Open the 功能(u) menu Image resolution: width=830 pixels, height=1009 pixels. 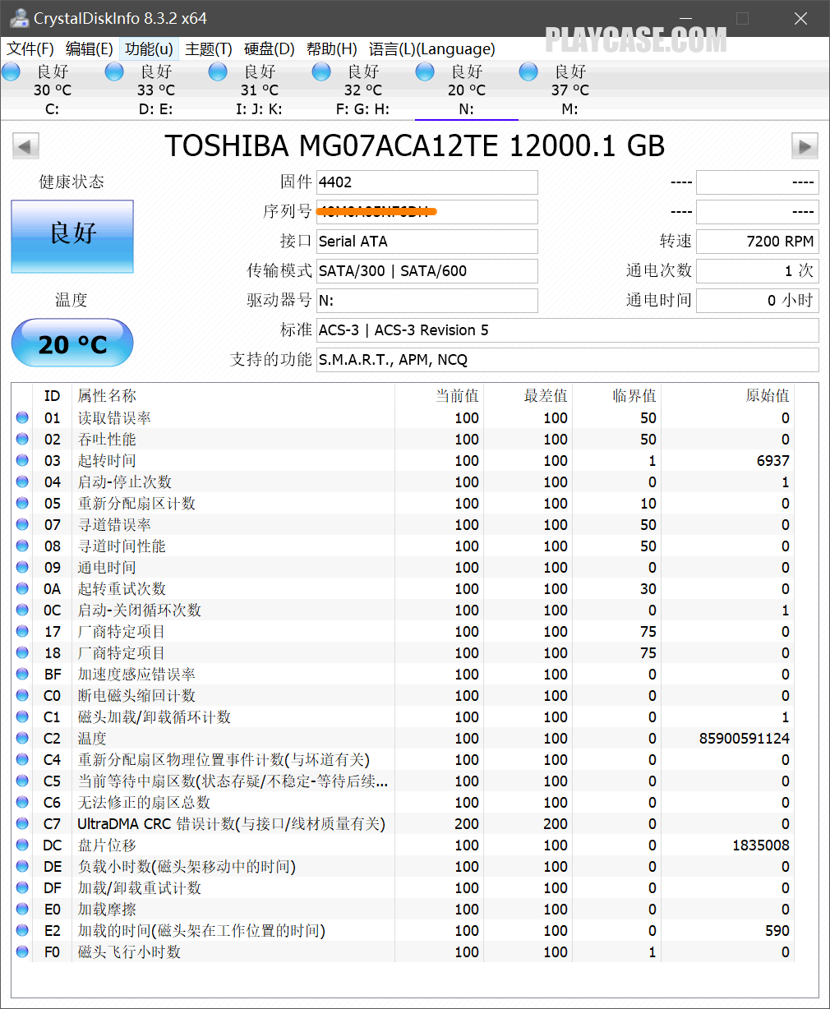pyautogui.click(x=149, y=49)
